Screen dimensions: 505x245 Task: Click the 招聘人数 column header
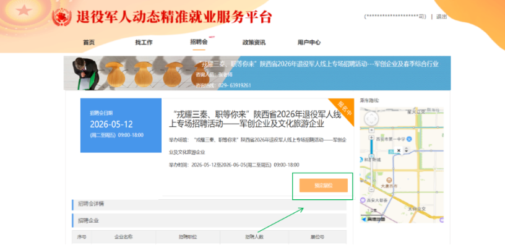[x=254, y=236]
